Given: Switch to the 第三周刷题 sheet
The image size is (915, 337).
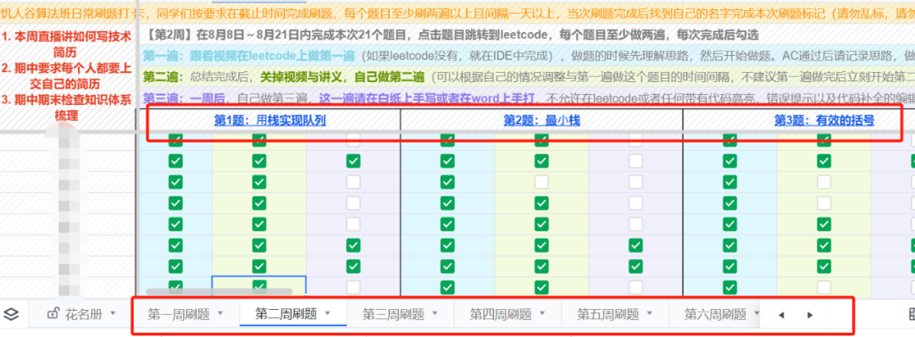Looking at the screenshot, I should click(393, 314).
